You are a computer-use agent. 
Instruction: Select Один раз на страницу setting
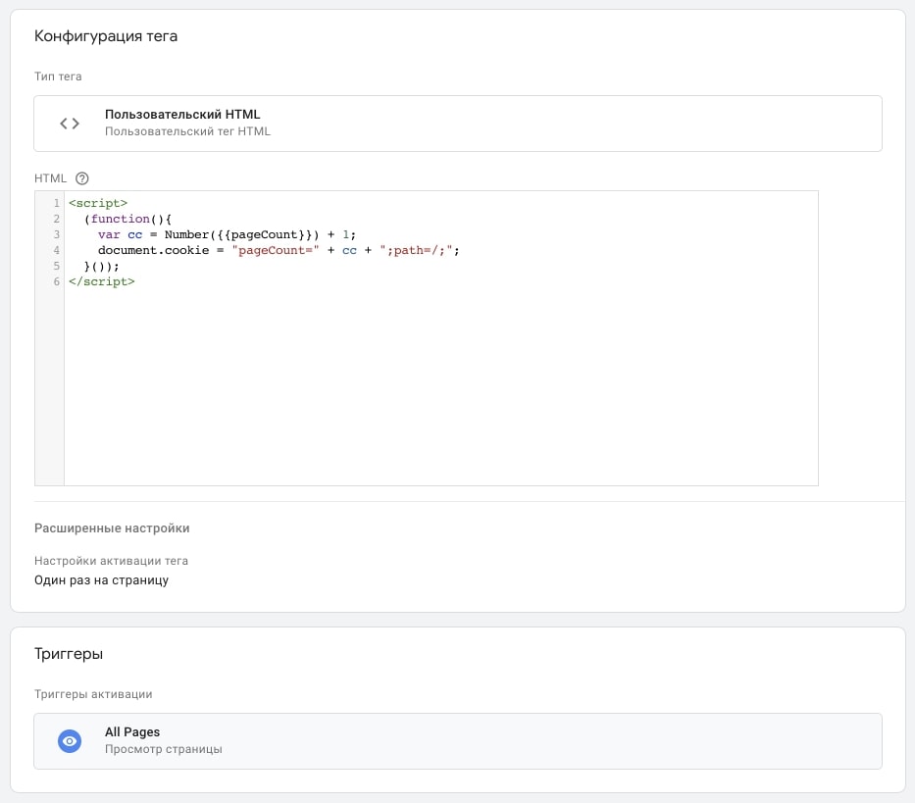pos(102,580)
